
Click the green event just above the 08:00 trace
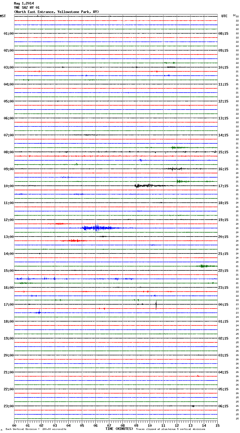pyautogui.click(x=178, y=147)
